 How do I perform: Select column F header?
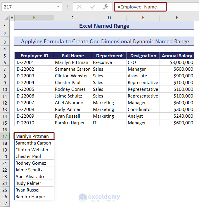click(x=177, y=18)
